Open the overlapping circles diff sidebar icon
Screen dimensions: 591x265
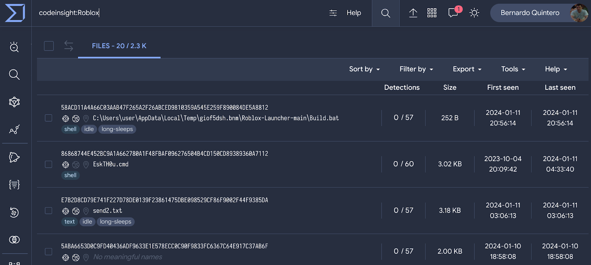[14, 240]
